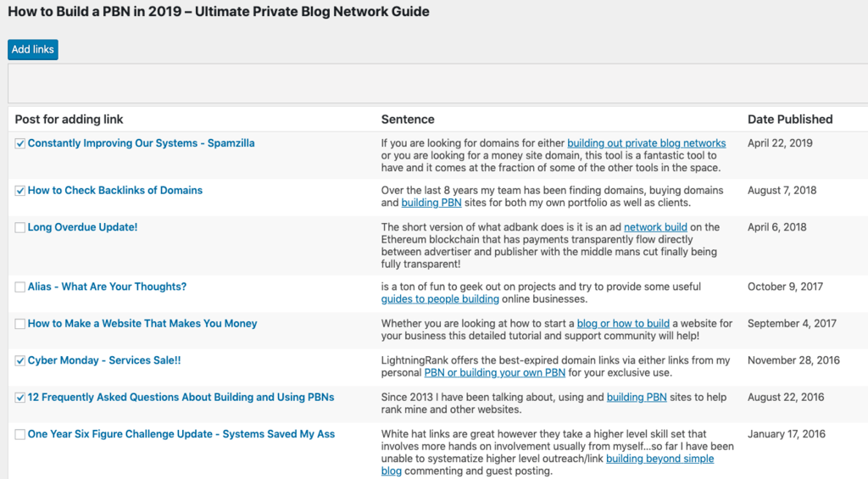The width and height of the screenshot is (868, 479).
Task: Click the Add links button
Action: click(33, 49)
